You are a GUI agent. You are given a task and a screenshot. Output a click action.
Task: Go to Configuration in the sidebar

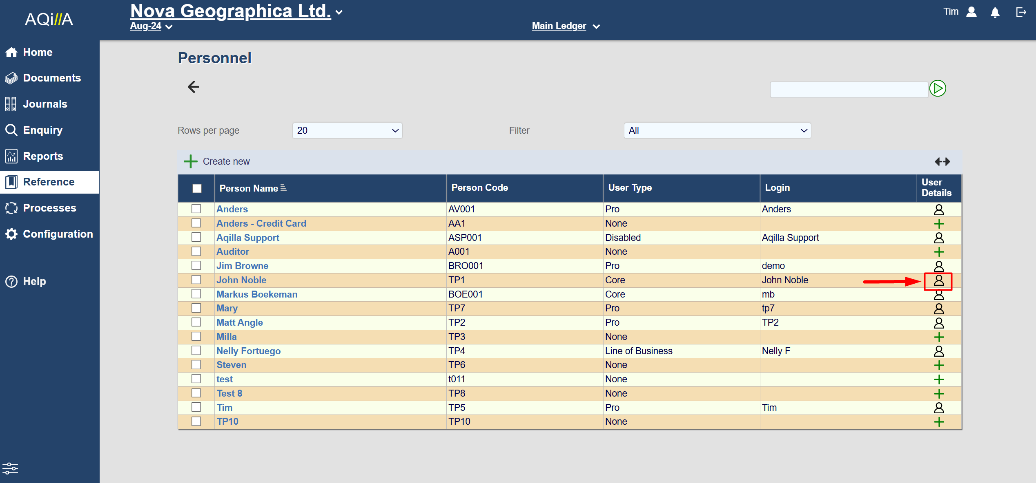pyautogui.click(x=58, y=234)
